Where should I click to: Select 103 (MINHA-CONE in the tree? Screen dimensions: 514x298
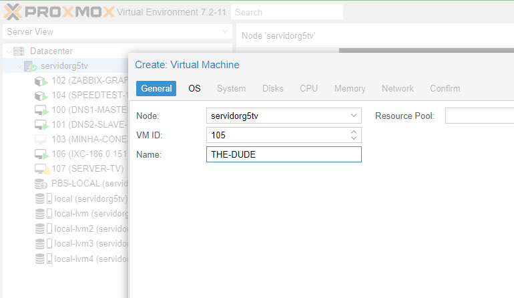click(89, 139)
